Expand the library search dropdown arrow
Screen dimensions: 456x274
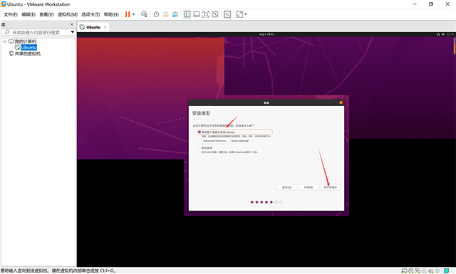click(x=73, y=32)
